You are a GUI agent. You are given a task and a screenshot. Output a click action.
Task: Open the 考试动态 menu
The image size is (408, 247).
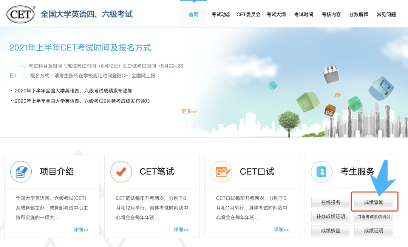221,15
